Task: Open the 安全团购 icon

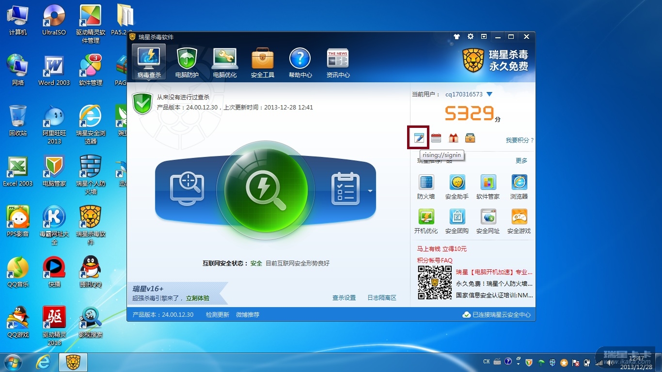Action: pos(457,221)
